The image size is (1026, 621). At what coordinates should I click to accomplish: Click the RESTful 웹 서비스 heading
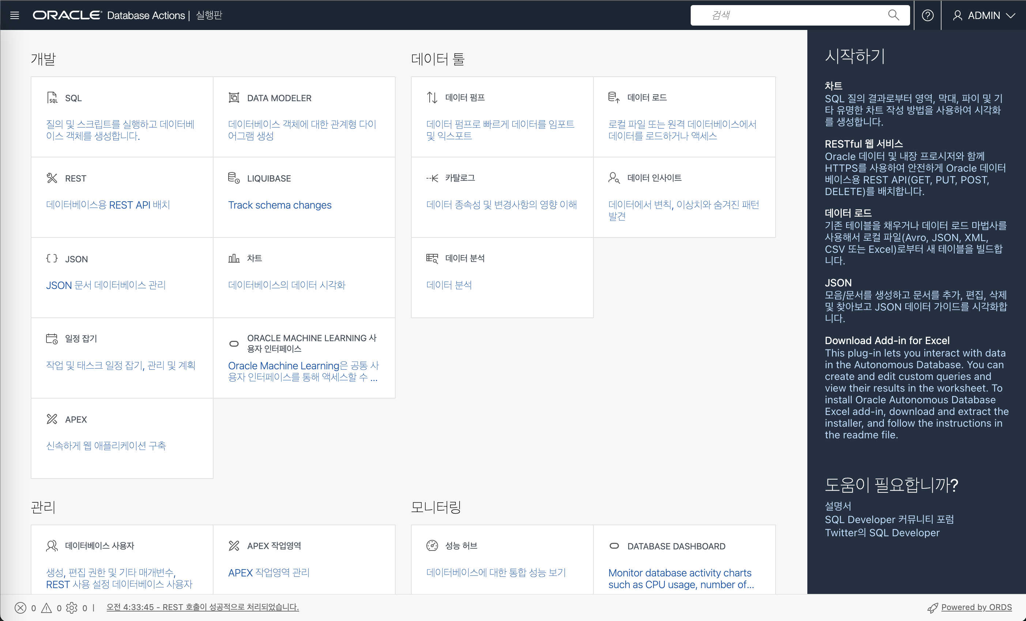point(864,144)
